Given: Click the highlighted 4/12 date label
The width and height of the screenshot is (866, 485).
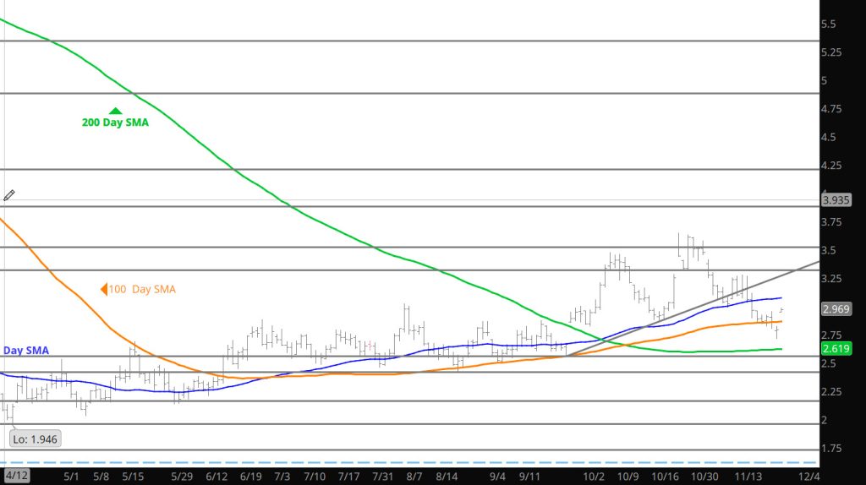Looking at the screenshot, I should point(15,477).
